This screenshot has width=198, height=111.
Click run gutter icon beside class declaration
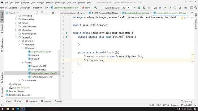[67, 33]
